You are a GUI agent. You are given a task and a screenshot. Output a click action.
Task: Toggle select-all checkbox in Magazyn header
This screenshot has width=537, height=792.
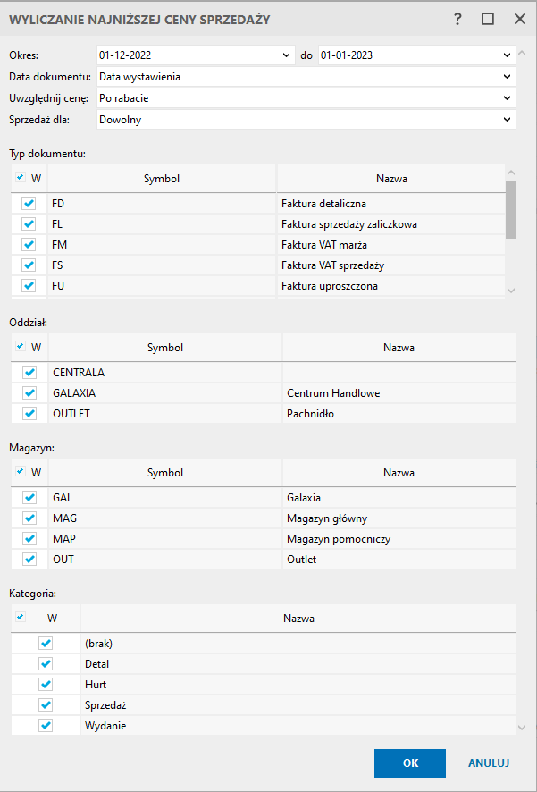(x=21, y=472)
